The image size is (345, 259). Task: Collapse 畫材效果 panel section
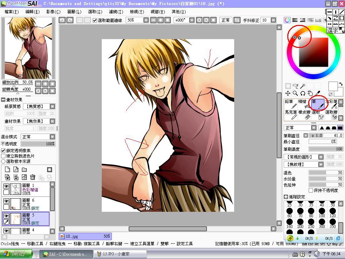pos(3,100)
